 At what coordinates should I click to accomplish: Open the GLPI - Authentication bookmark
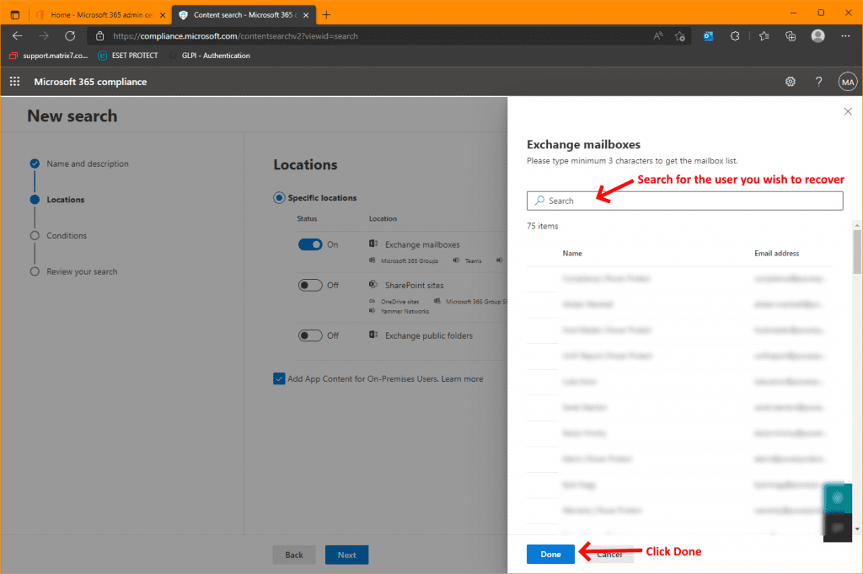210,56
